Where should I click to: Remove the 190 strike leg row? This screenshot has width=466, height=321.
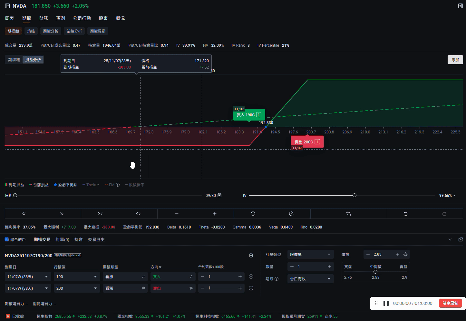[x=251, y=277]
